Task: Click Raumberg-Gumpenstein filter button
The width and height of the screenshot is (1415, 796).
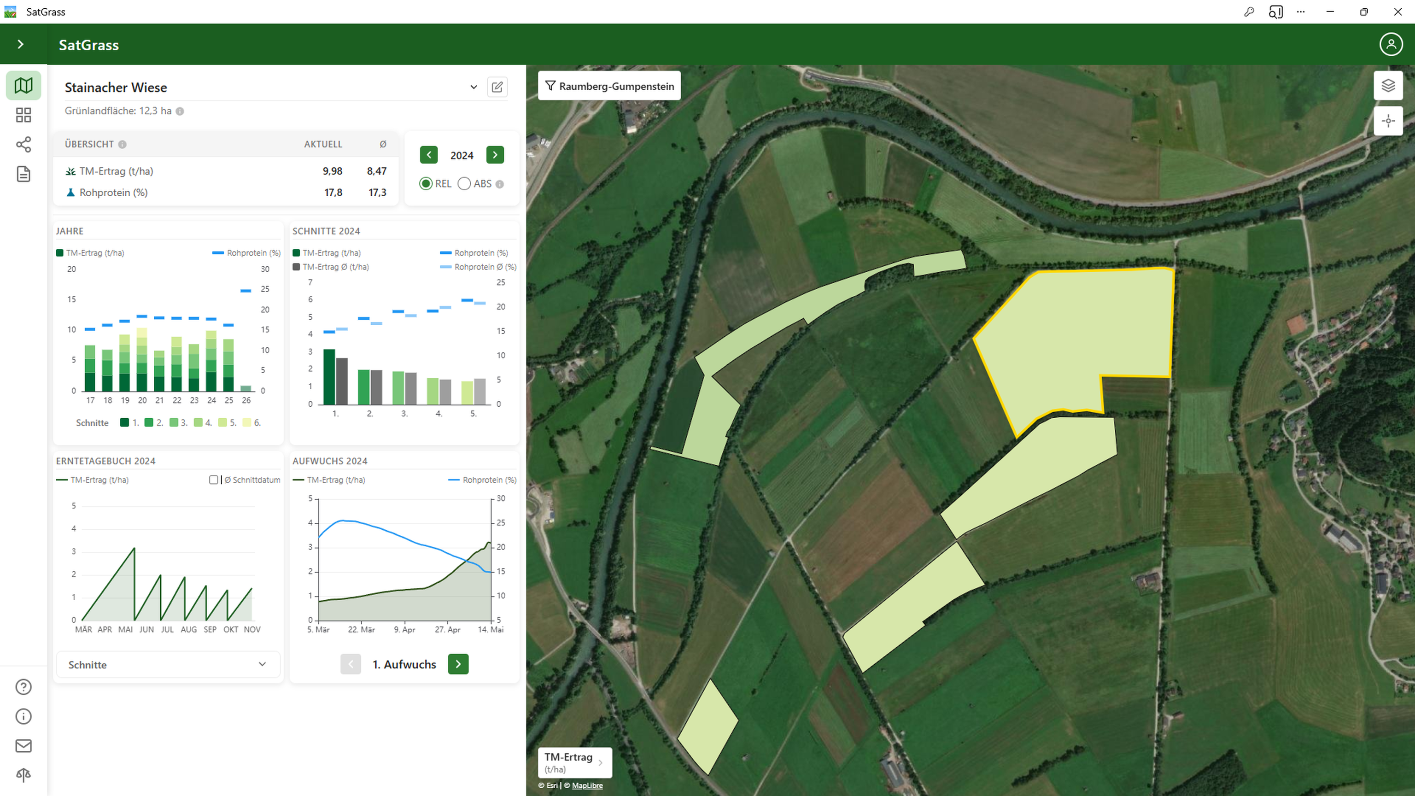Action: click(x=608, y=86)
